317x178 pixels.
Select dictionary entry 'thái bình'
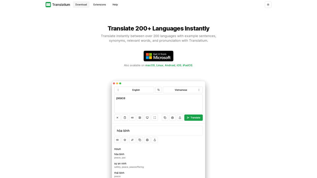(119, 173)
